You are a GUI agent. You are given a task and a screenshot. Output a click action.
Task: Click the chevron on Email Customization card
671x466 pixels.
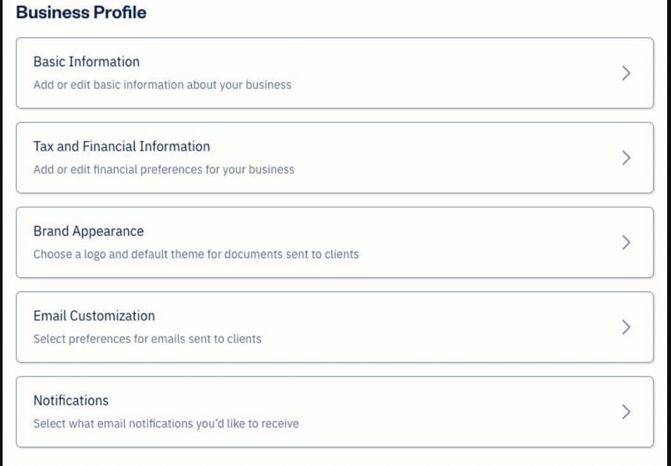[x=625, y=327]
